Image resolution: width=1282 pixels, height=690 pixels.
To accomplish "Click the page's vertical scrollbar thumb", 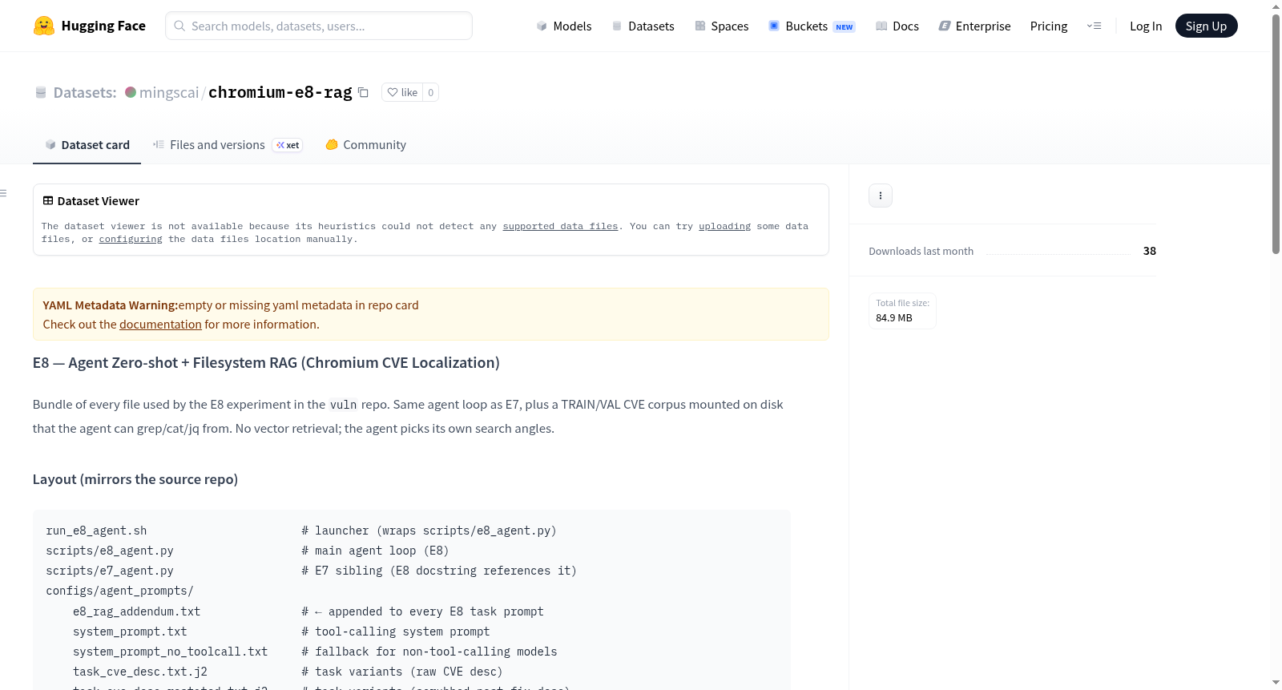I will tap(1276, 134).
